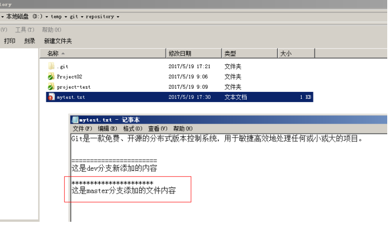Navigate to the temp breadcrumb folder
This screenshot has height=225, width=391.
tap(56, 17)
